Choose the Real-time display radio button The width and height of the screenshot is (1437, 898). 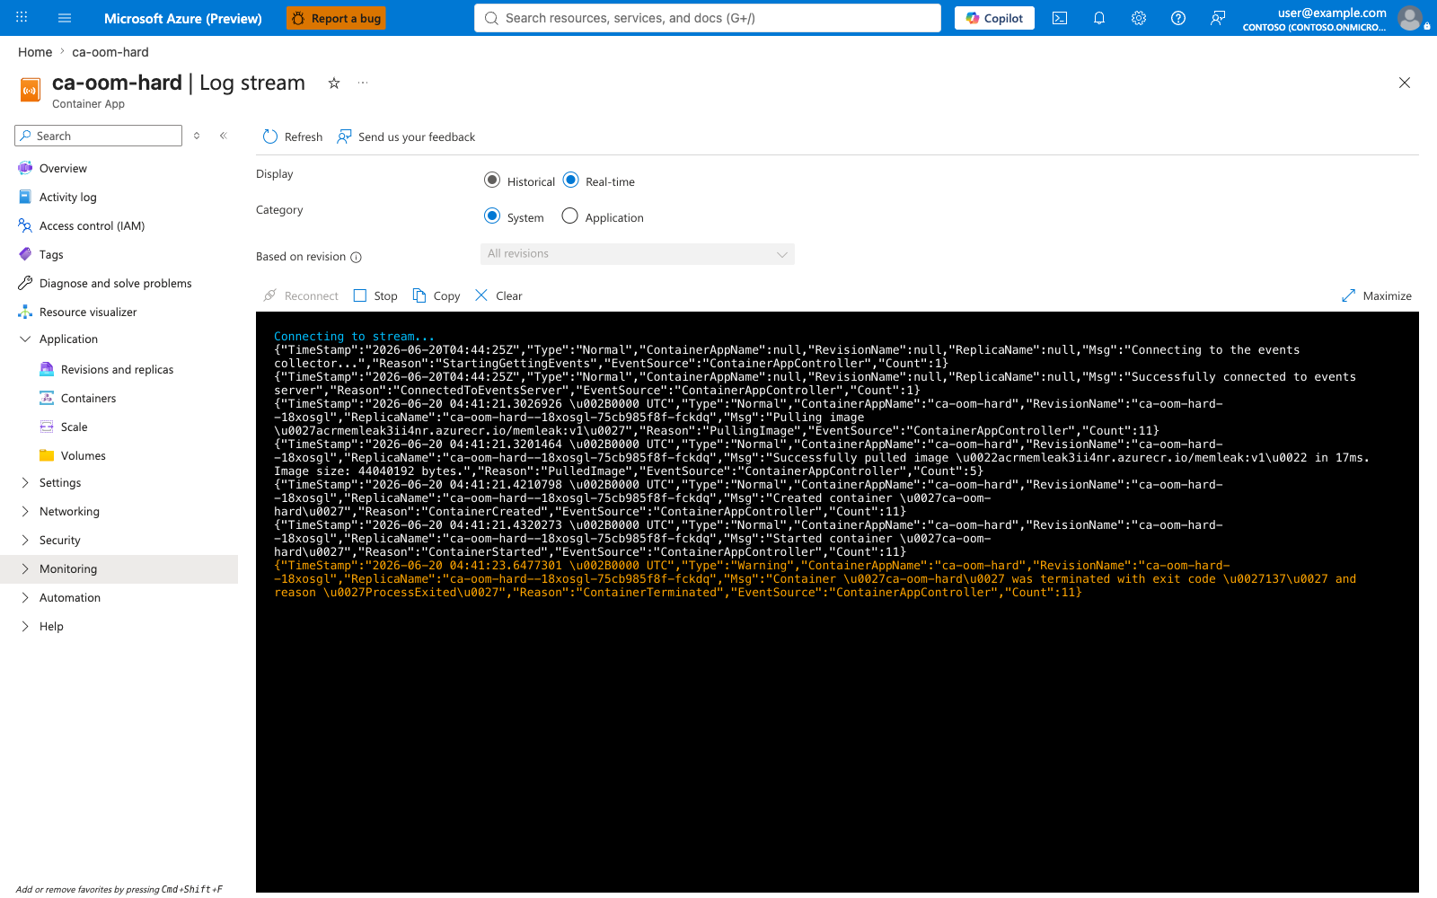pyautogui.click(x=570, y=180)
